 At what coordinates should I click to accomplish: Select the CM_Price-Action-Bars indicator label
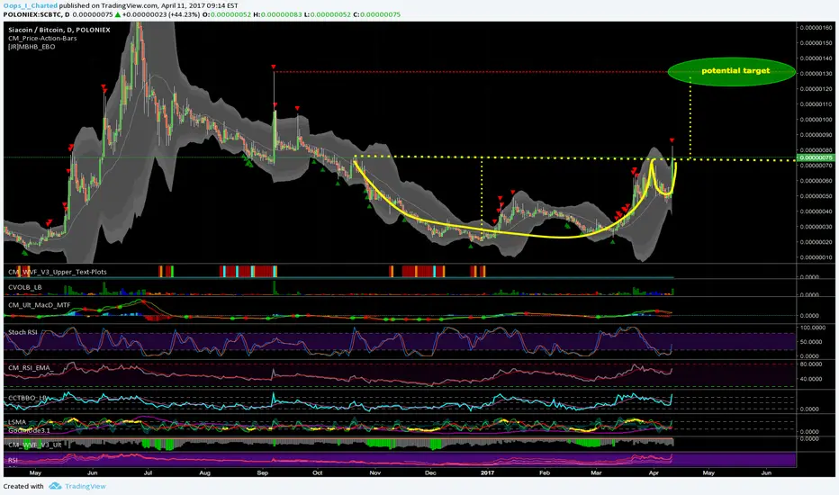tap(42, 39)
